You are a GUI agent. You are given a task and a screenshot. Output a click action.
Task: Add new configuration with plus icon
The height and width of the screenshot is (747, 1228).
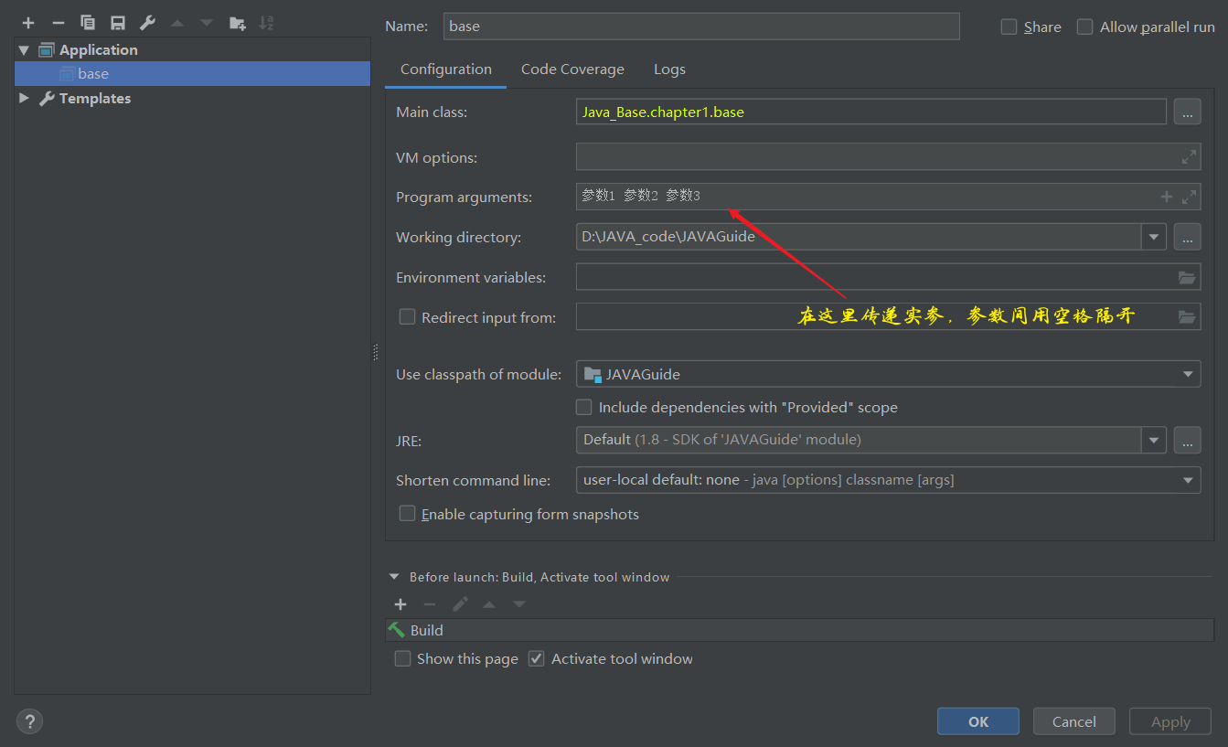[x=28, y=23]
